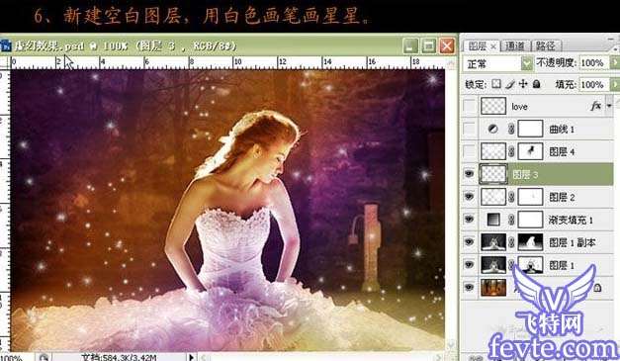Show the hidden love layer
Screen dimensions: 620x361
[x=469, y=106]
